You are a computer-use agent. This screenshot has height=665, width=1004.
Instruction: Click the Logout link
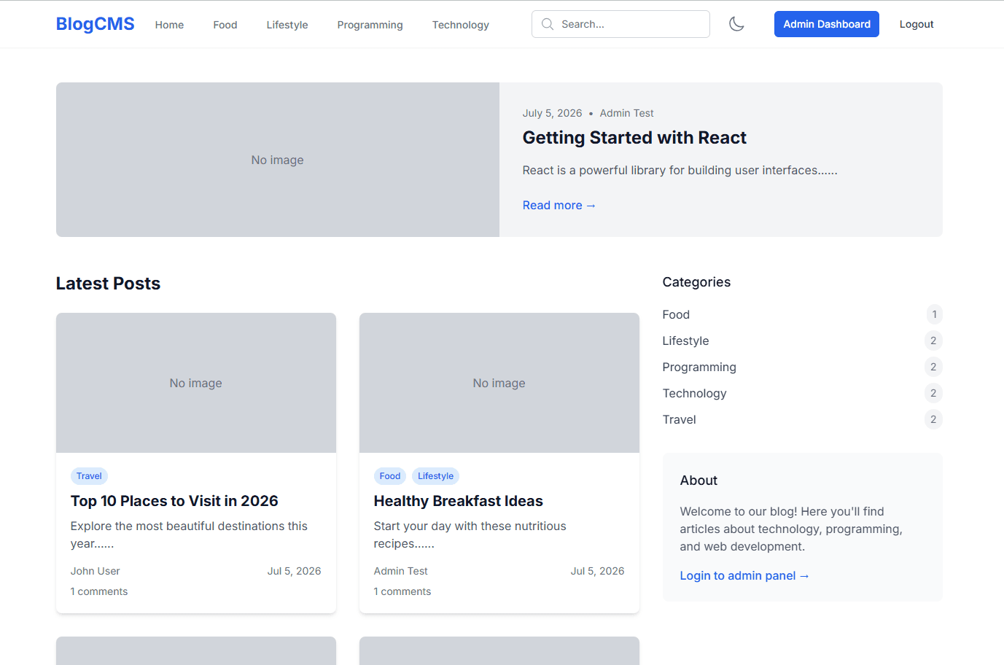(917, 24)
